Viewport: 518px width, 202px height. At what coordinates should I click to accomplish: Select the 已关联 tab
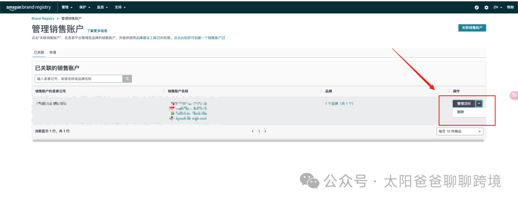click(39, 52)
